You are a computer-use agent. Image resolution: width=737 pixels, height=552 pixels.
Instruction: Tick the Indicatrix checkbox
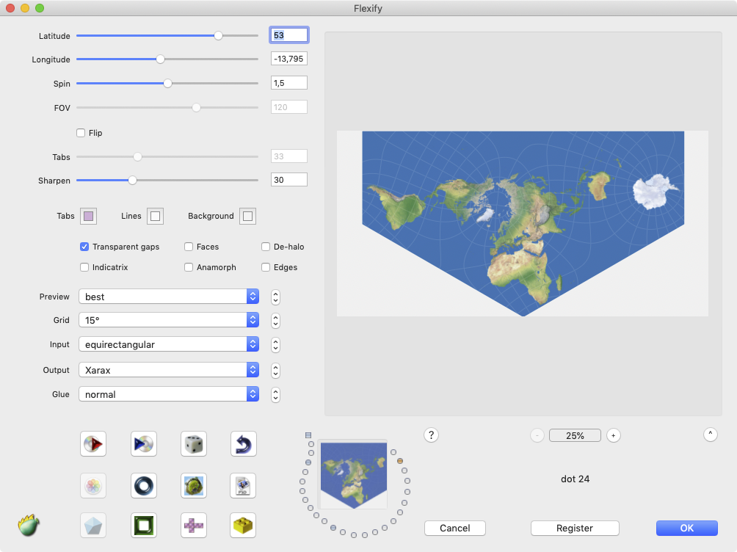click(x=84, y=267)
